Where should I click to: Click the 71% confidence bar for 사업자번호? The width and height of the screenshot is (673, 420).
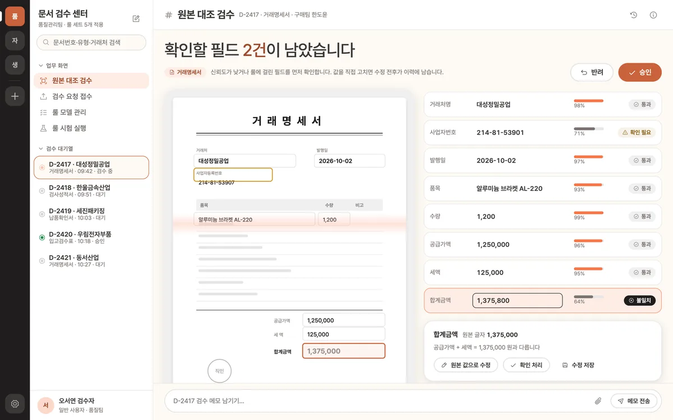click(x=588, y=129)
